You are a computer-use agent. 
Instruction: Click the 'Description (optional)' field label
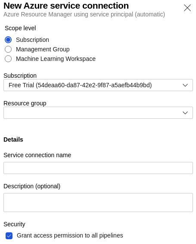coord(32,186)
